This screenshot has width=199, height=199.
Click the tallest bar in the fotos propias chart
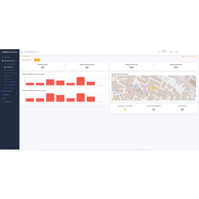[x=81, y=81]
